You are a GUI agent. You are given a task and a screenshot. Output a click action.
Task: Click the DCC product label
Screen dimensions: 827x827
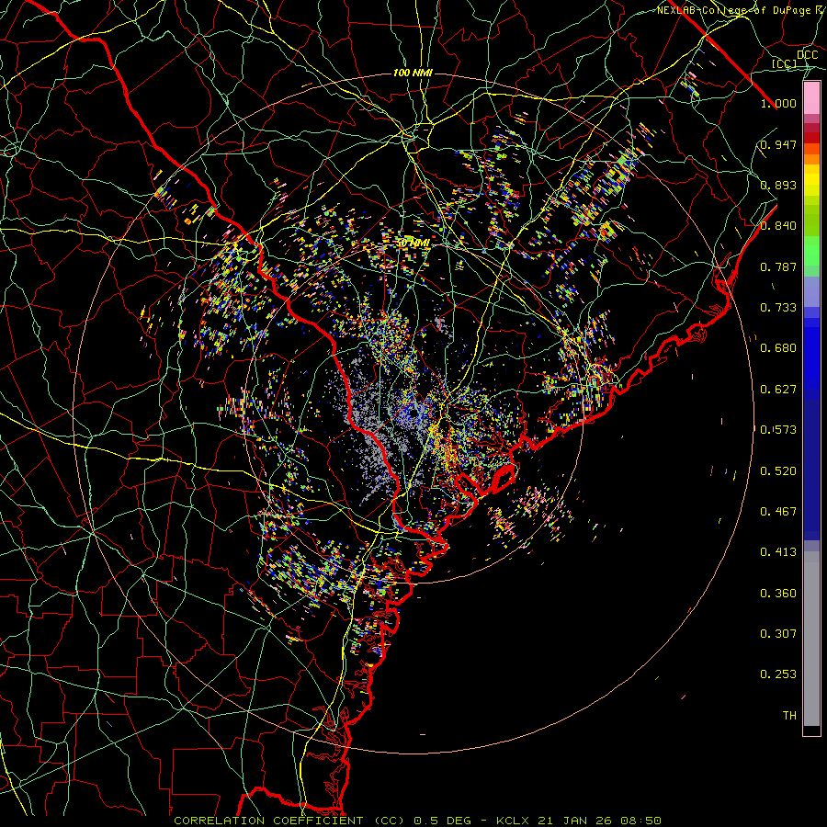click(807, 54)
